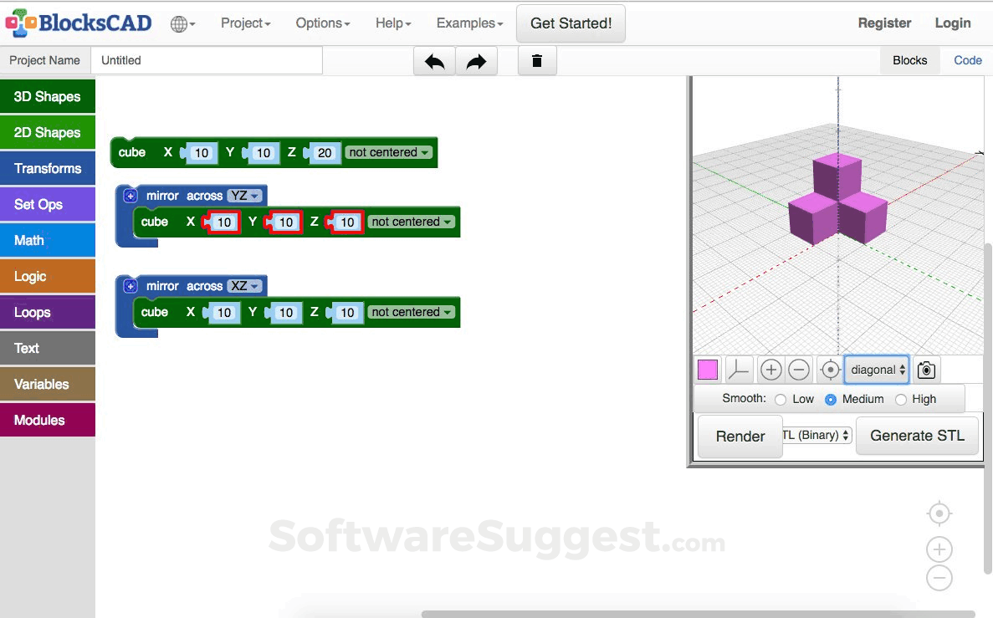Open the Project menu

click(245, 23)
